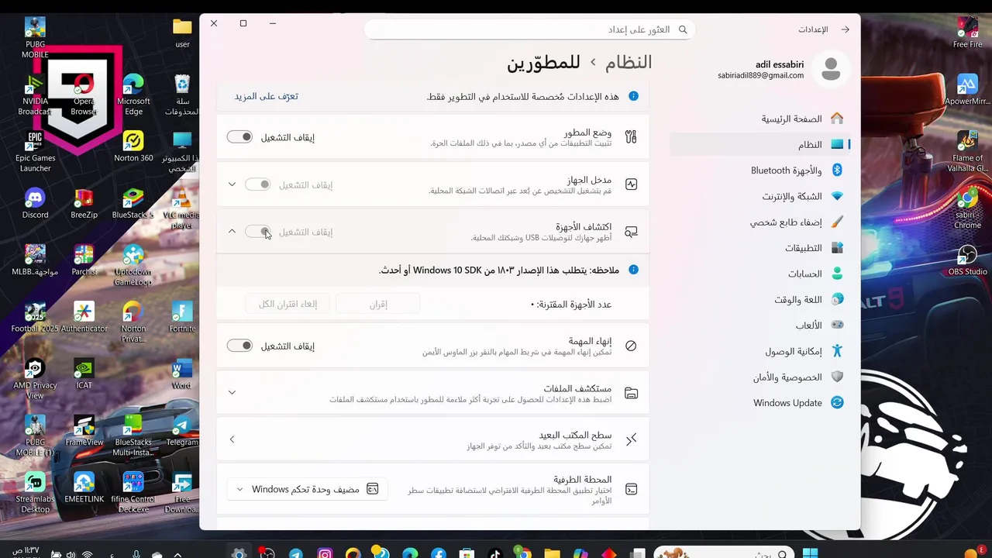Open OBS Studio desktop shortcut
992x558 pixels.
[967, 260]
